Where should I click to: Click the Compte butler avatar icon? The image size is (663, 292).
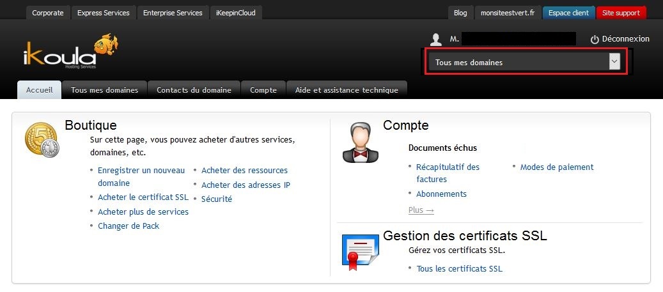pos(361,142)
